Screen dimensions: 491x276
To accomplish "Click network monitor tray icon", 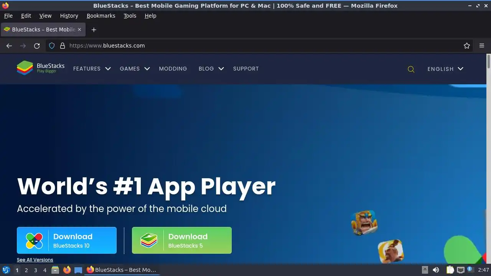I will coord(461,270).
